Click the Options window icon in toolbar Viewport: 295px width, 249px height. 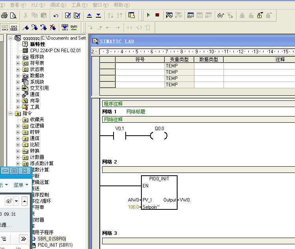132,15
